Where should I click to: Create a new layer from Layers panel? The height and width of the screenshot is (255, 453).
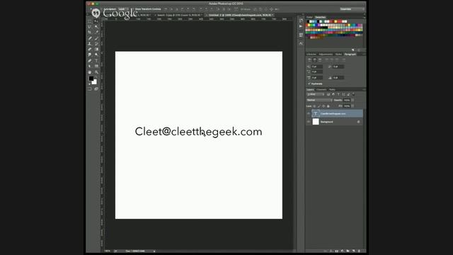point(353,251)
